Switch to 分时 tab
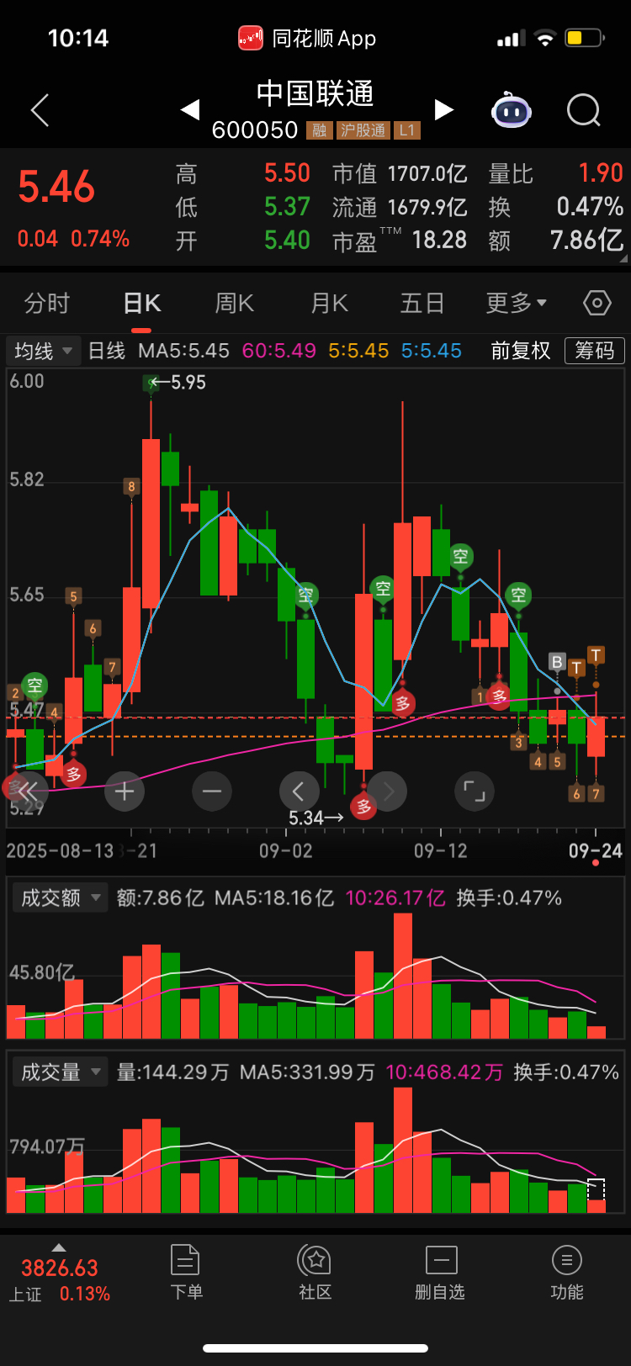This screenshot has width=631, height=1366. 47,303
